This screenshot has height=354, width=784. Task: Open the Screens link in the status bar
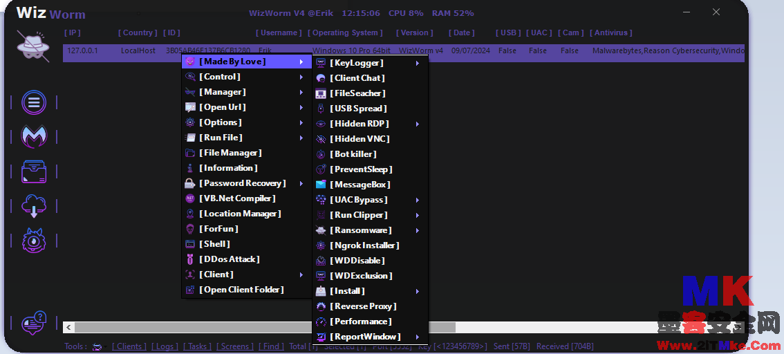click(x=235, y=346)
